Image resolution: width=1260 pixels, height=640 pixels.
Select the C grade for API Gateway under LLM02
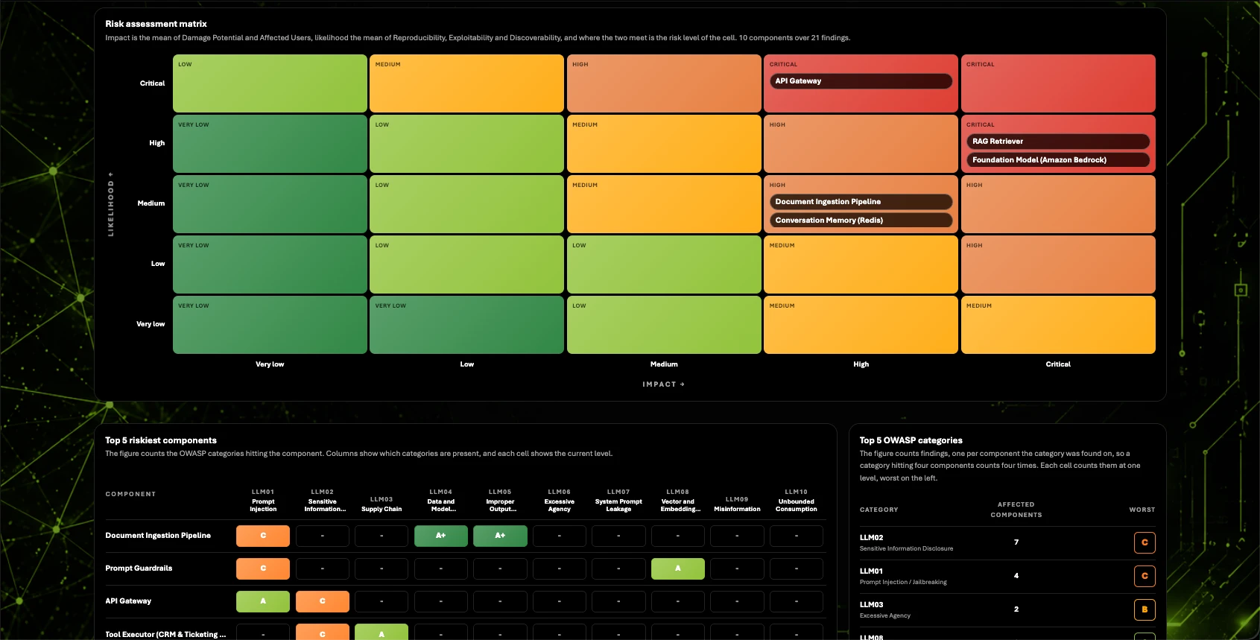click(x=323, y=601)
